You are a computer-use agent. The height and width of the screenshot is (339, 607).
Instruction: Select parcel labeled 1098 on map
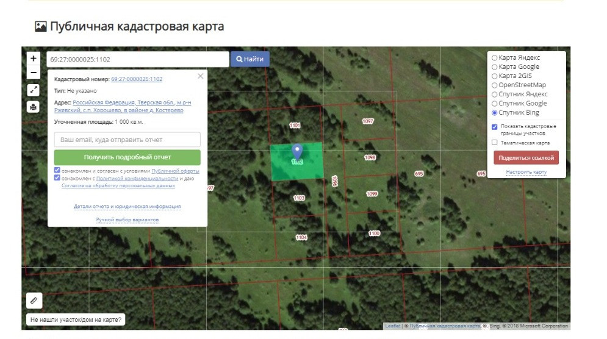click(370, 157)
